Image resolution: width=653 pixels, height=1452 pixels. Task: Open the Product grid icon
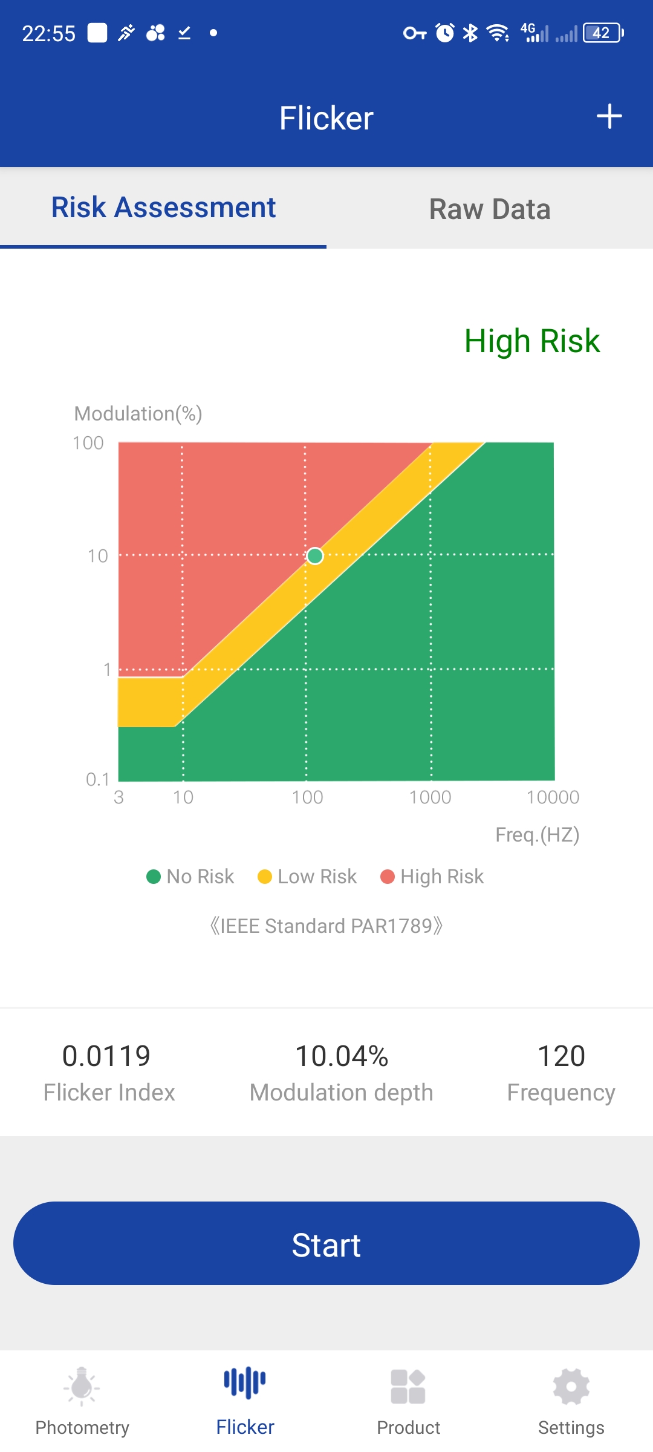click(x=408, y=1387)
